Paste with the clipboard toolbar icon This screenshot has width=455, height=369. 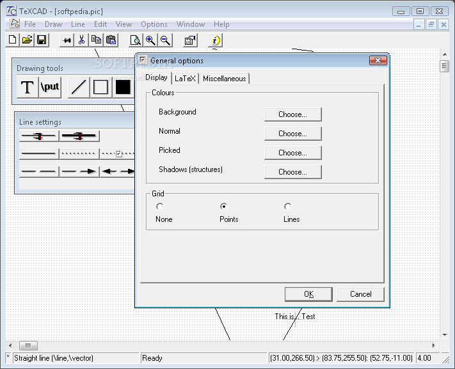111,40
